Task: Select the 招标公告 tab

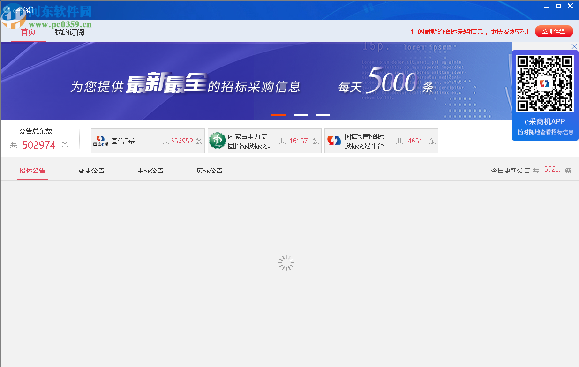Action: (32, 171)
